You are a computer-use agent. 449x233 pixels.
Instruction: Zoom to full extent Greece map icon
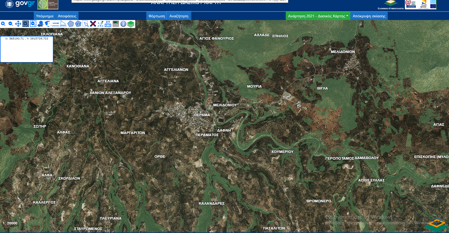point(48,24)
